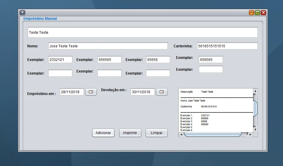
Task: Open the Devolução em calendar picker
Action: coord(162,92)
